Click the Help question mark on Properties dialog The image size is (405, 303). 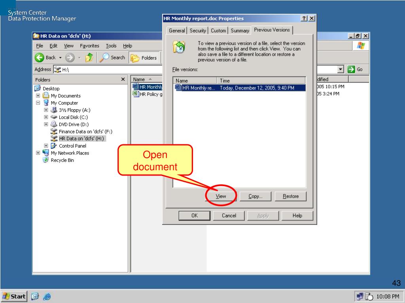tap(304, 18)
